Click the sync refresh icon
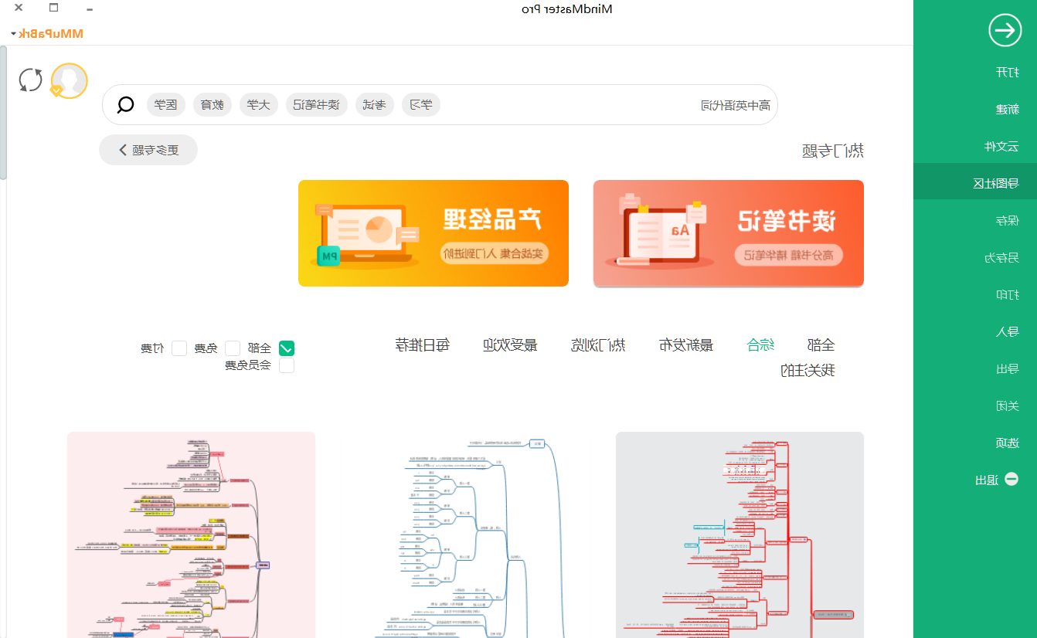The image size is (1037, 638). click(x=31, y=80)
